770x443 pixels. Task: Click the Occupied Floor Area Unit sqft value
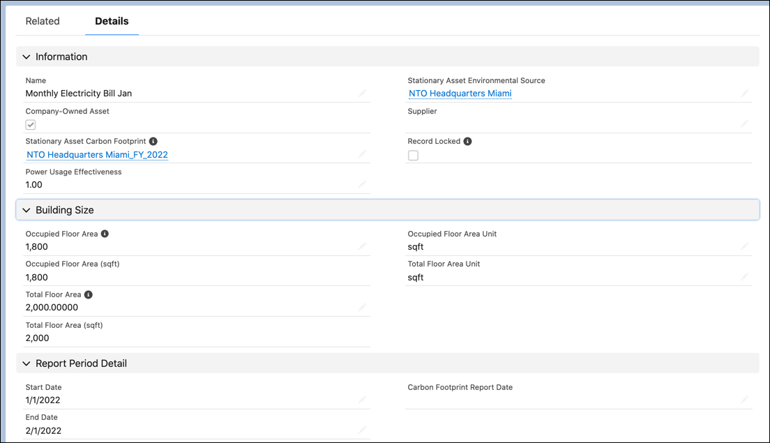(x=416, y=246)
